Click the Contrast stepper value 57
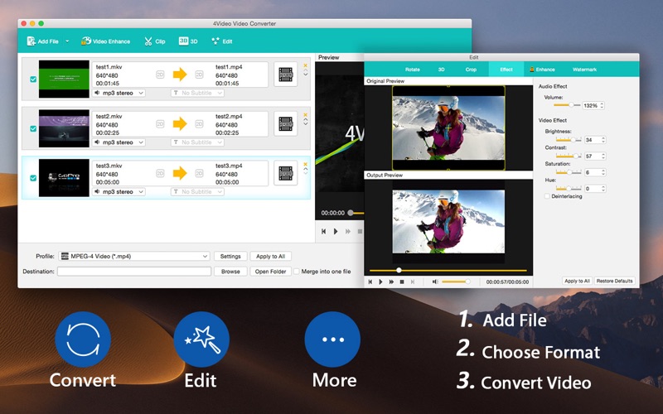The height and width of the screenshot is (414, 663). 595,156
